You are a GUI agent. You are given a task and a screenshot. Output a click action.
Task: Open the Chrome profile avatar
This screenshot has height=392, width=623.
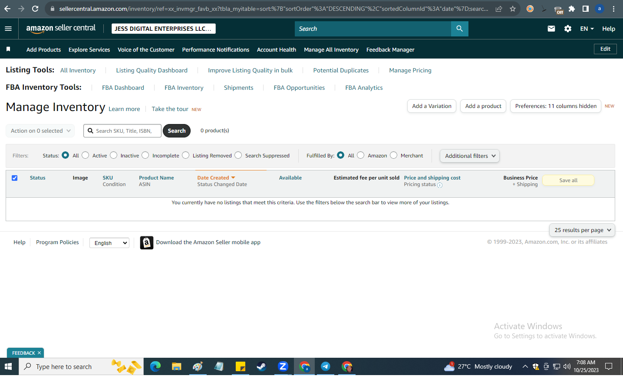pos(600,9)
